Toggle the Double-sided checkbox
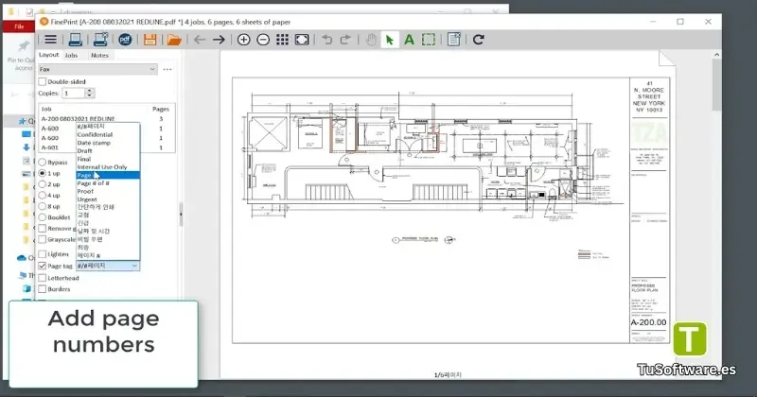757x397 pixels. point(43,82)
